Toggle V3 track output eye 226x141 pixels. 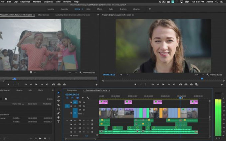click(84, 102)
